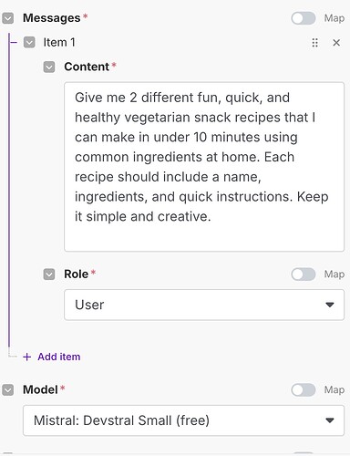Collapse the Model section chevron
This screenshot has width=350, height=456.
[8, 389]
